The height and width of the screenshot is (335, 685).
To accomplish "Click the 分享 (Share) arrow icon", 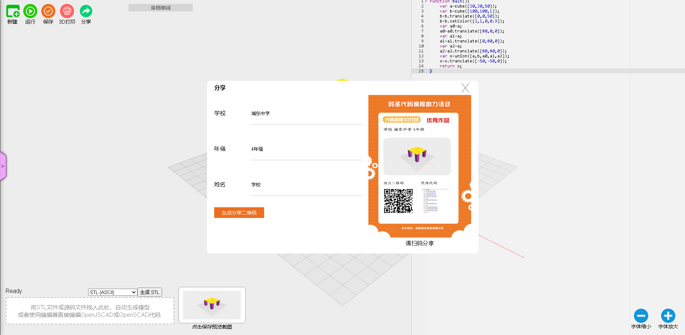I will [86, 12].
